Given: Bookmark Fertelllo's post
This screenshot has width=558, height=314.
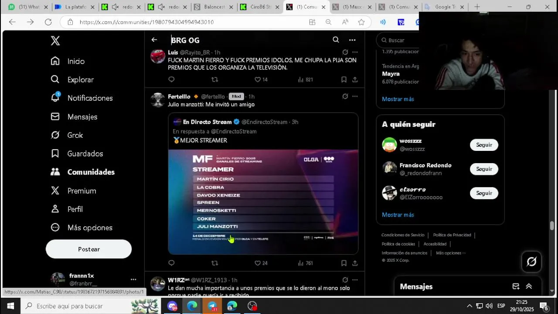Looking at the screenshot, I should (344, 263).
